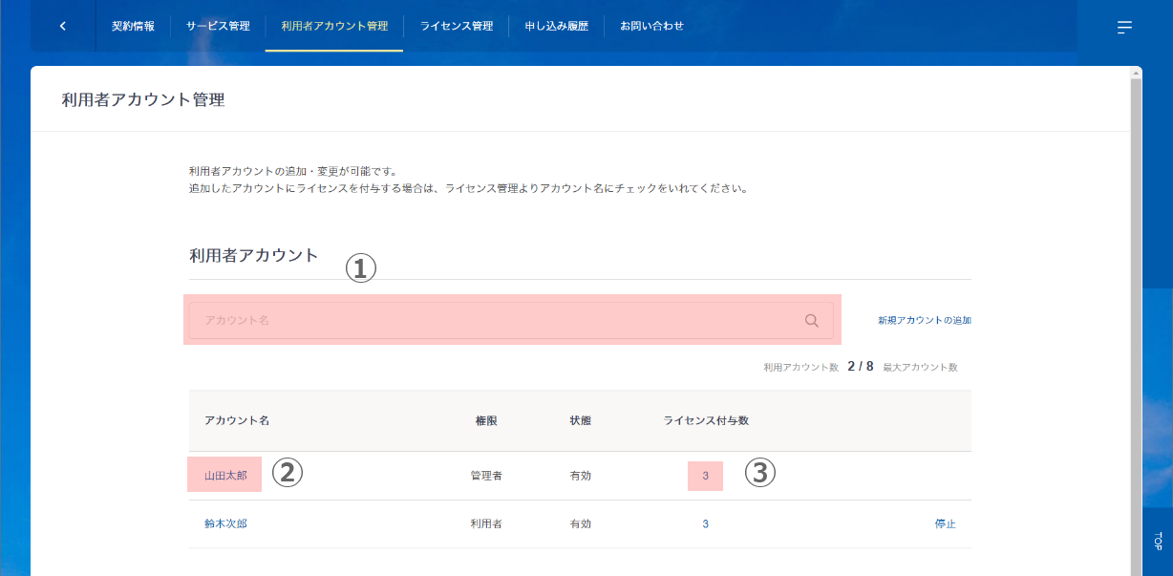The height and width of the screenshot is (576, 1173).
Task: Open the お問い合わせ tab
Action: pos(651,26)
